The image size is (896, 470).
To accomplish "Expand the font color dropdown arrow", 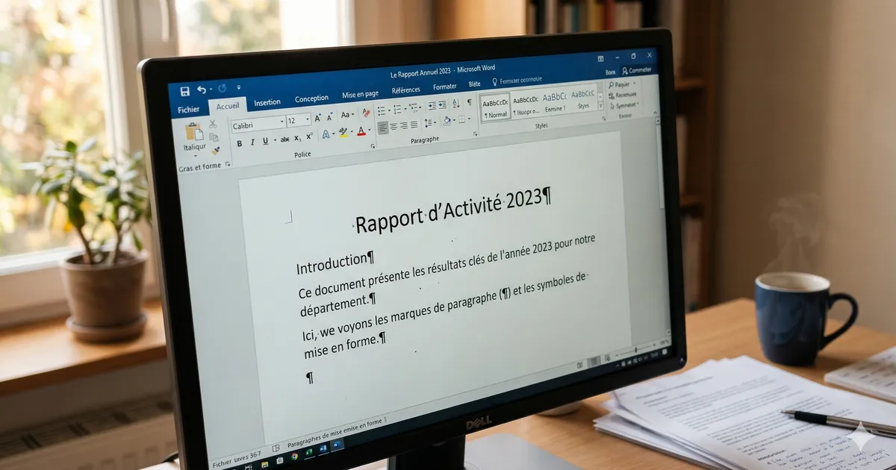I will (x=368, y=130).
